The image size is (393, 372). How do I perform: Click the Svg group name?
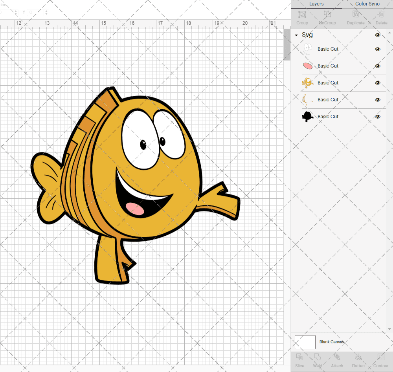click(307, 35)
